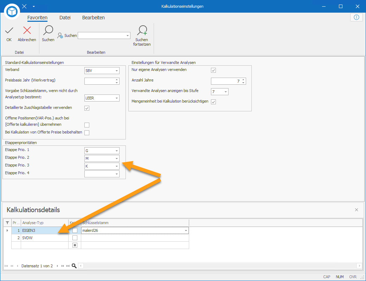The height and width of the screenshot is (281, 366).
Task: Close the Kalkulationsdetails panel
Action: pyautogui.click(x=357, y=210)
